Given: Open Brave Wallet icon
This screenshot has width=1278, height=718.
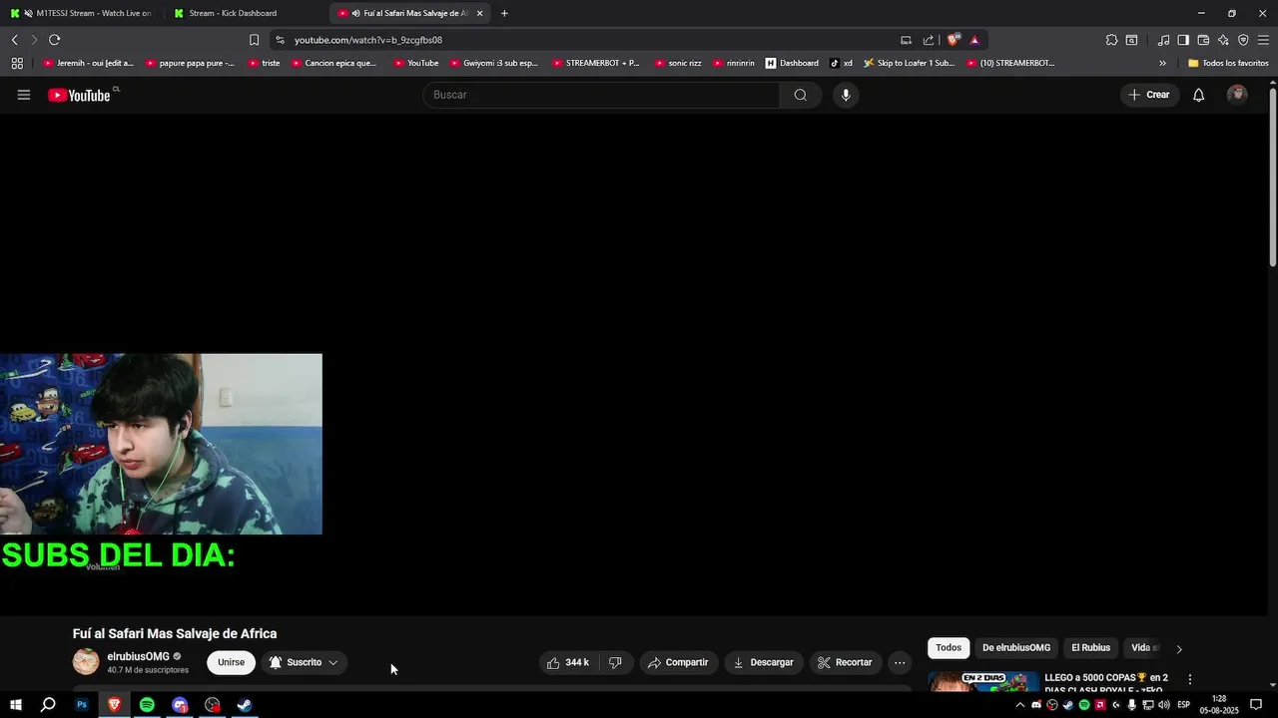Looking at the screenshot, I should 1203,40.
